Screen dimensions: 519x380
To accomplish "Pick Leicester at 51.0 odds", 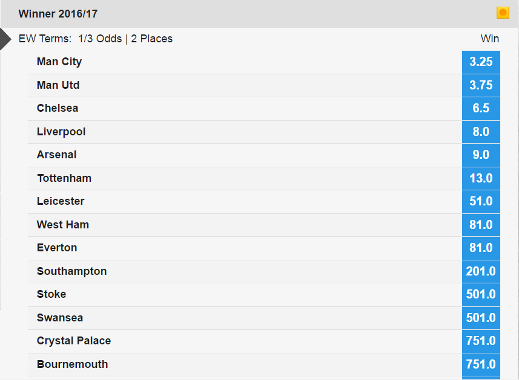I will 481,202.
